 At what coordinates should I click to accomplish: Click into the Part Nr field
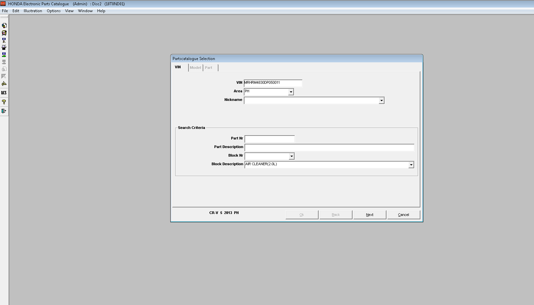269,139
